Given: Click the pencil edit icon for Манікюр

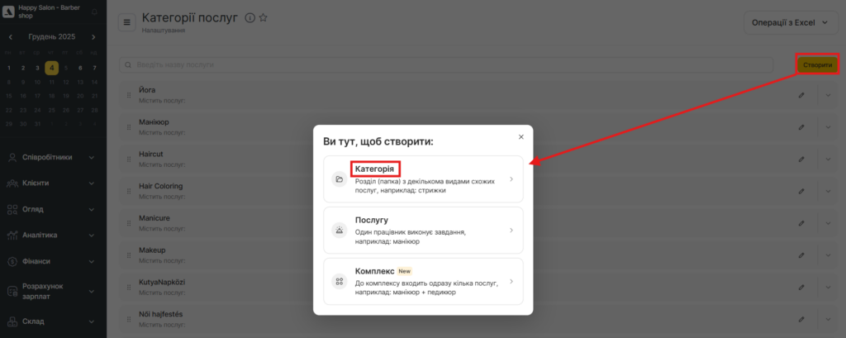Looking at the screenshot, I should click(801, 127).
